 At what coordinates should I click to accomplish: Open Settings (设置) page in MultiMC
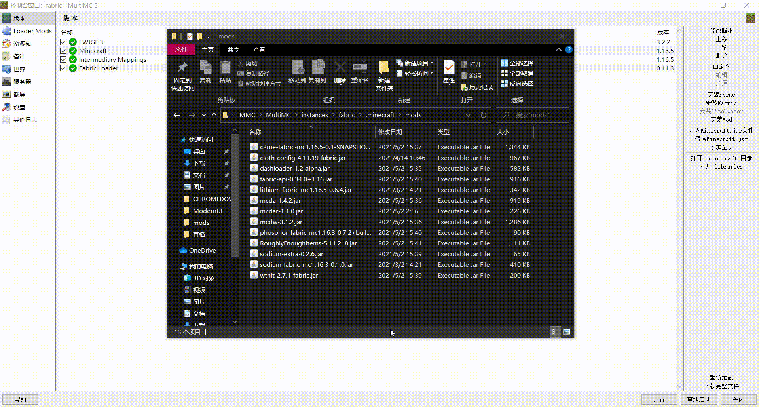(x=27, y=107)
